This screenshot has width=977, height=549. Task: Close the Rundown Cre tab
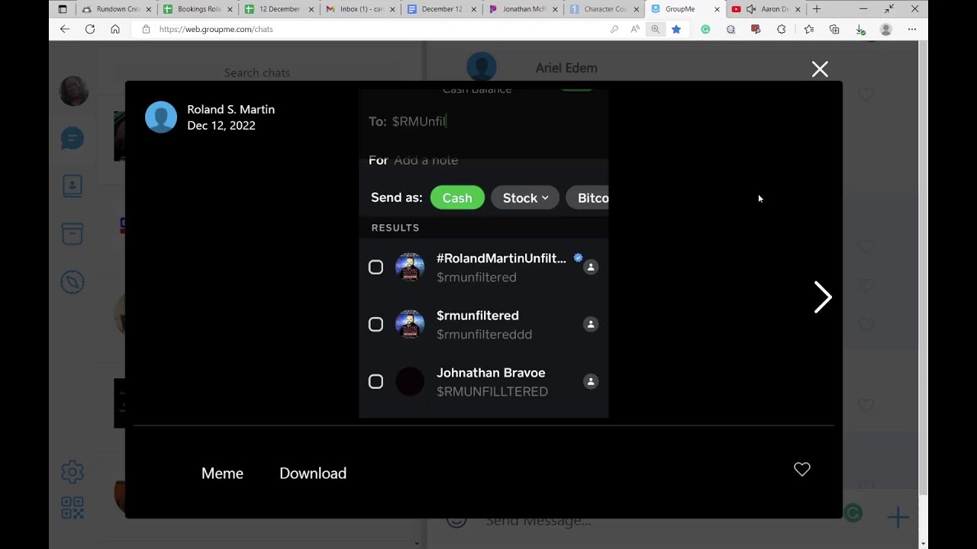tap(149, 9)
